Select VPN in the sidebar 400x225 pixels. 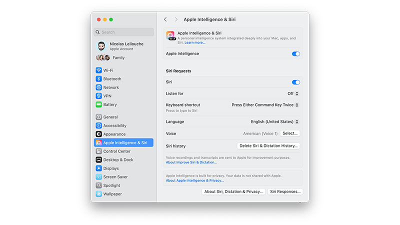pos(123,96)
